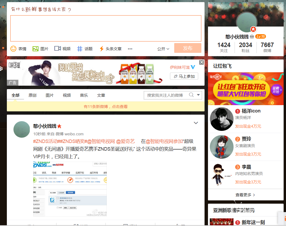Open #ZNDS晒奖# hashtag link
This screenshot has width=286, height=226.
(x=74, y=141)
